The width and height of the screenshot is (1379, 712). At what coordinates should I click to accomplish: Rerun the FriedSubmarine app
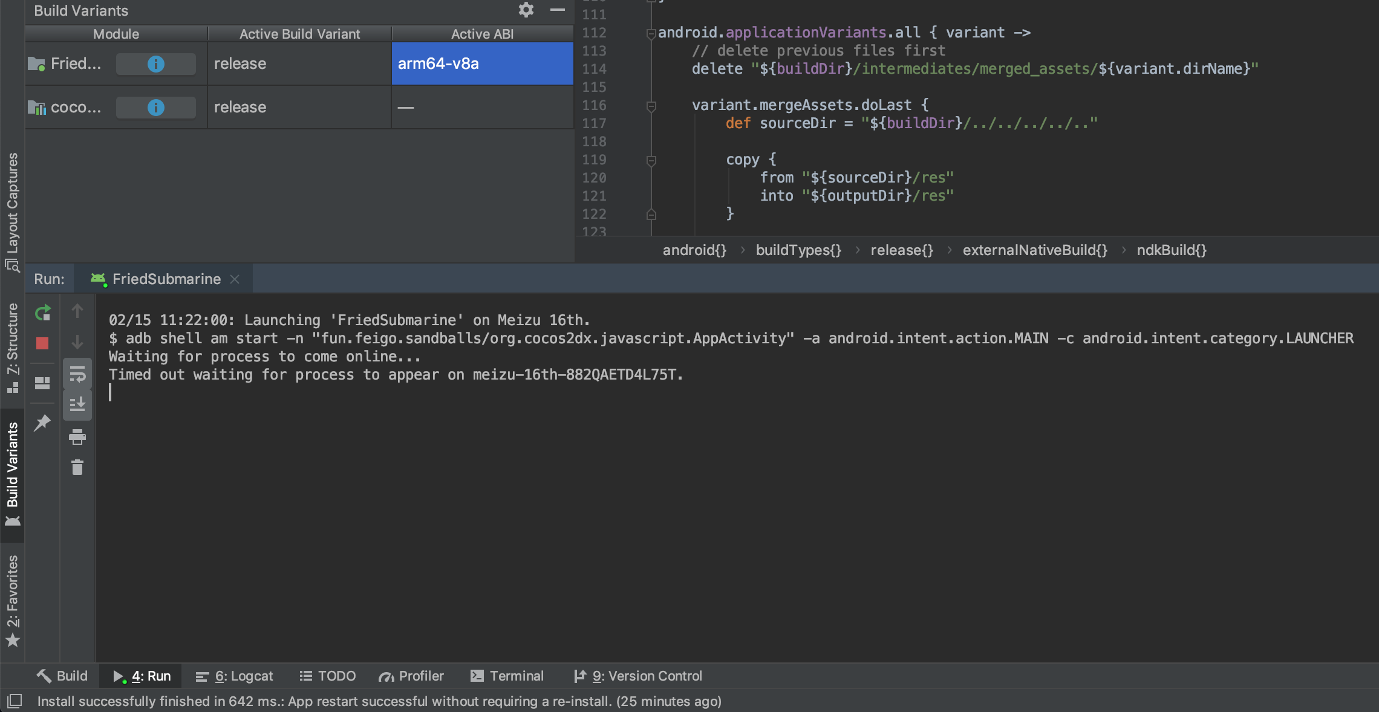[x=42, y=312]
